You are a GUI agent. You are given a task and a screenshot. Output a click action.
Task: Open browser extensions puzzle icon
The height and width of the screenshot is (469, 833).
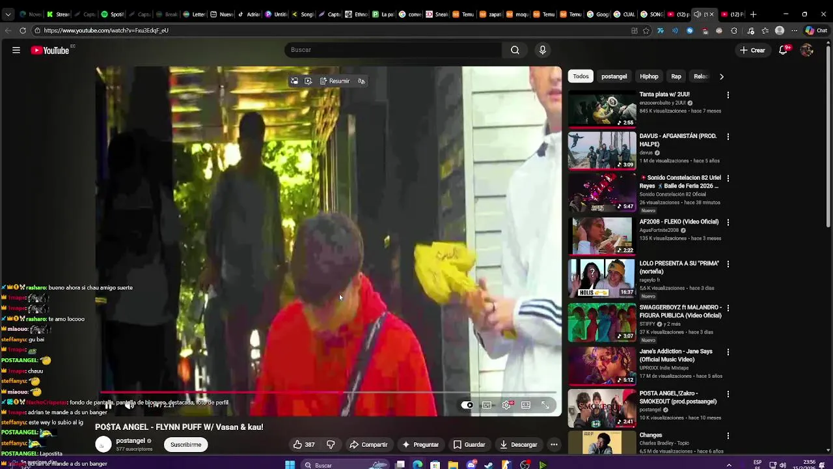(x=734, y=31)
